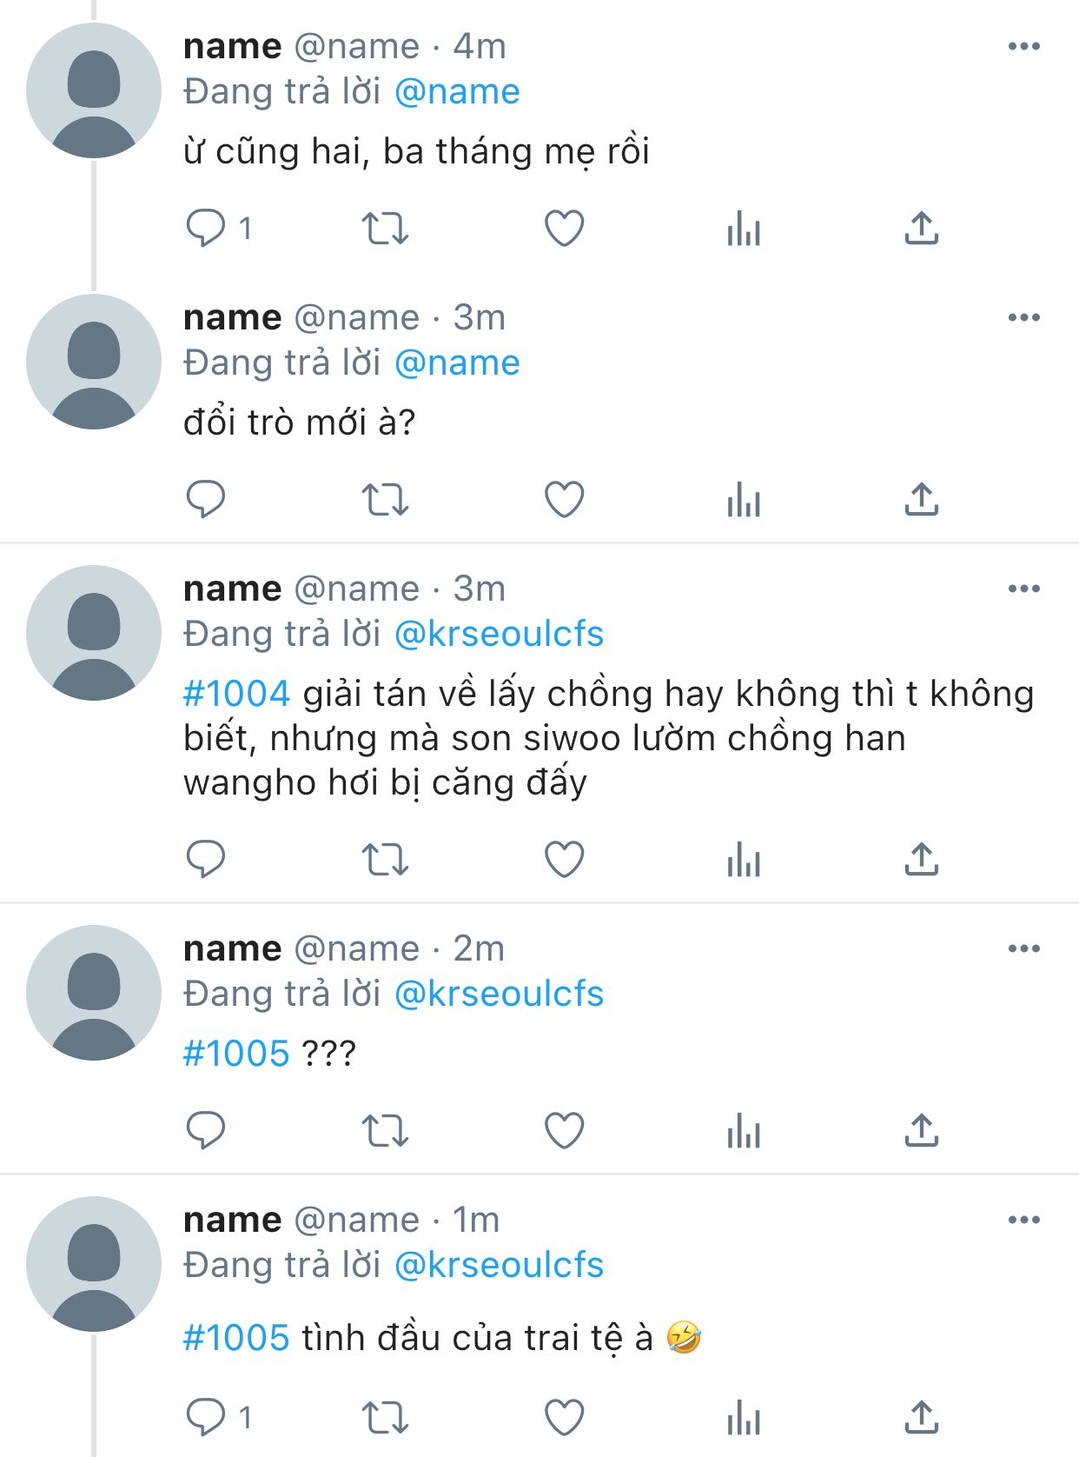
Task: Retweet the #1004 giải tán tweet
Action: tap(385, 860)
